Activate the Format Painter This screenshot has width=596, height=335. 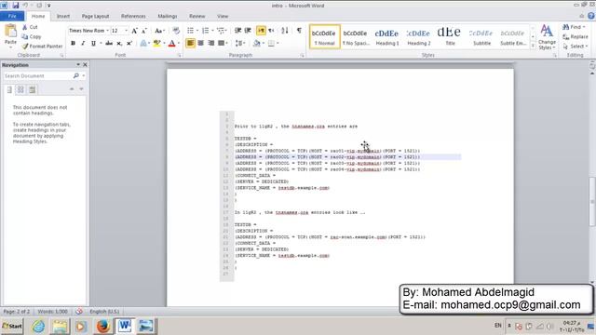click(x=42, y=46)
